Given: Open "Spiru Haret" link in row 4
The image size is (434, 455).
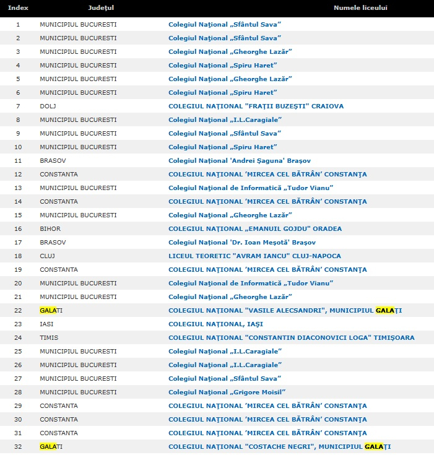Looking at the screenshot, I should (222, 65).
